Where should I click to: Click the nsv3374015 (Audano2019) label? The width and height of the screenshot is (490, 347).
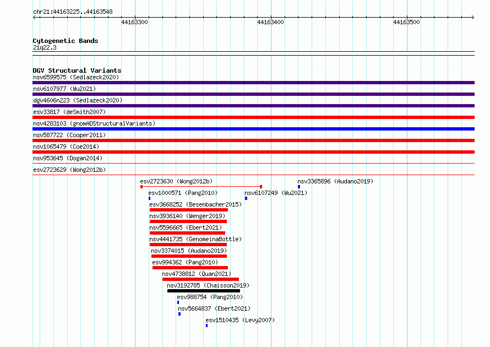tap(189, 251)
